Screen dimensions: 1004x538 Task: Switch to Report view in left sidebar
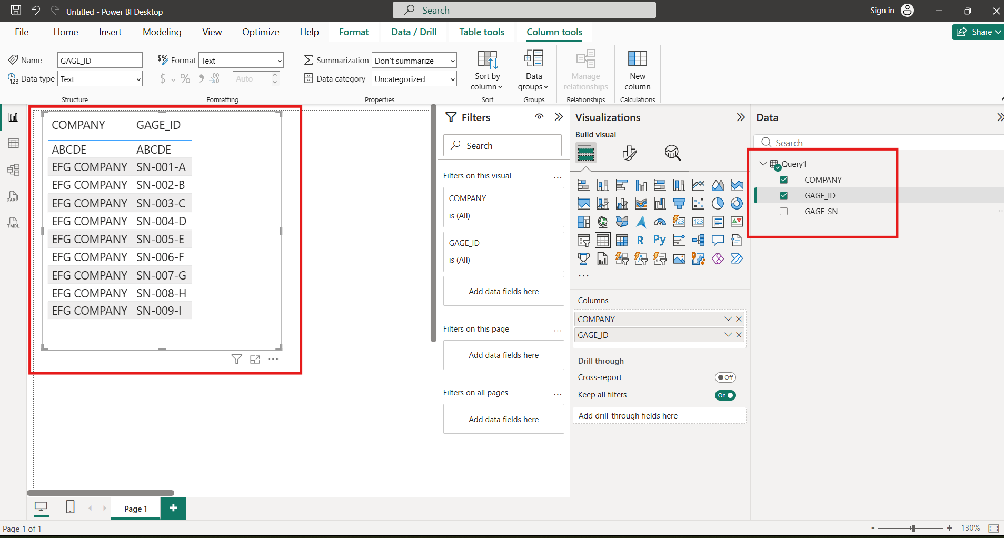(13, 117)
